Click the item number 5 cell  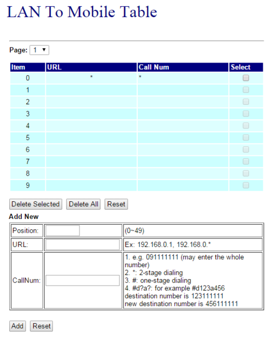[27, 138]
